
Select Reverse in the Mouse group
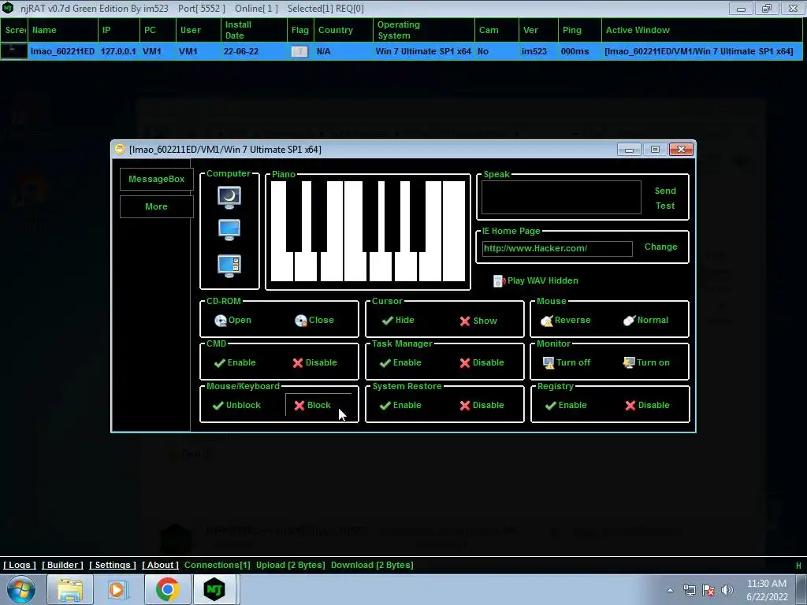(566, 320)
